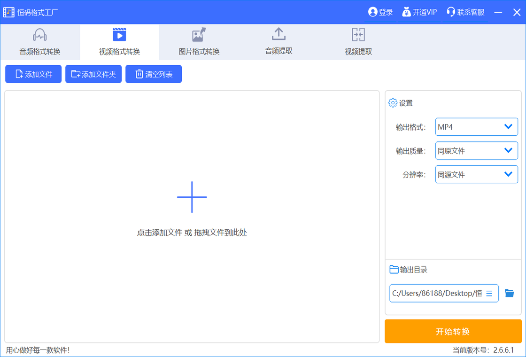Select the 视频提取 video extraction tab

pos(358,42)
